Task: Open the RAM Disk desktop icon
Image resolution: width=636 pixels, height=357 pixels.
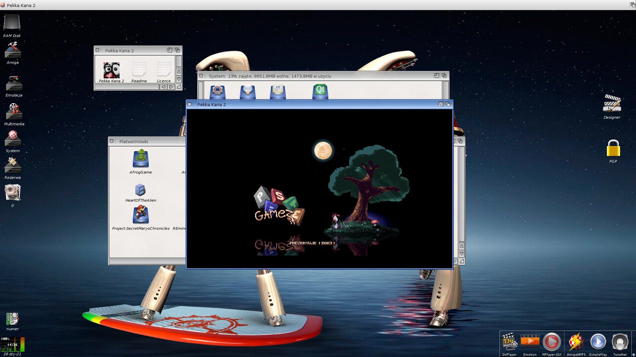Action: coord(12,23)
